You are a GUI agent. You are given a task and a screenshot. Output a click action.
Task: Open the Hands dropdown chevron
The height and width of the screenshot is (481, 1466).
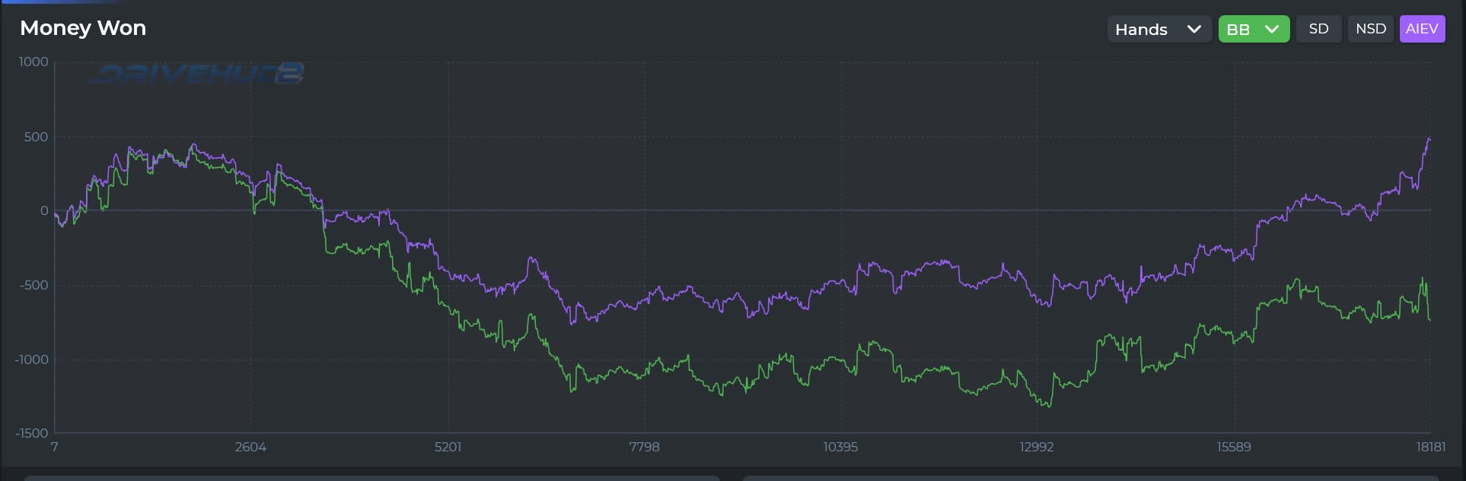[x=1194, y=29]
